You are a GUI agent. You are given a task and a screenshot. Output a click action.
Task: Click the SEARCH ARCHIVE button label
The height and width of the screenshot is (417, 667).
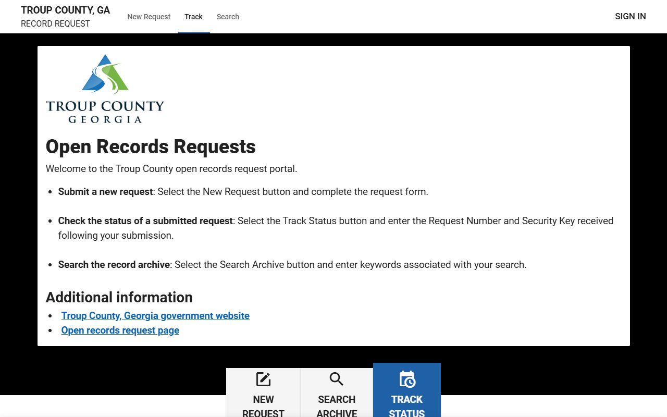click(x=337, y=406)
